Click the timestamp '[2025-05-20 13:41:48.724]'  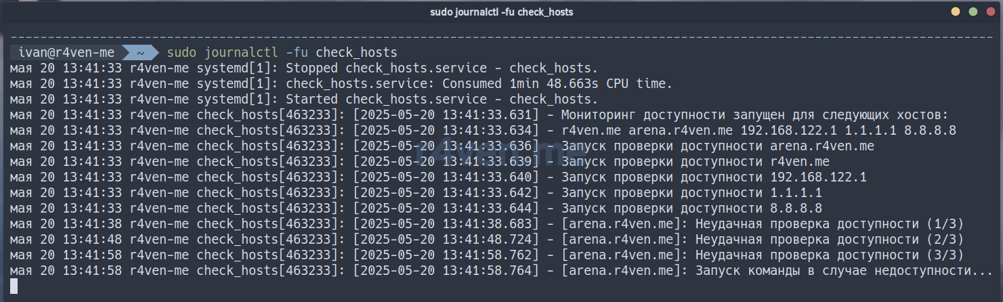tap(446, 239)
